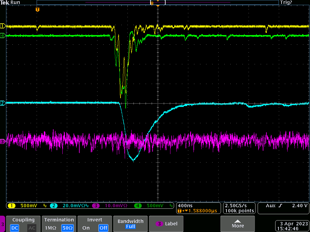Click the magenta channel 3 waveform marker
Viewport: 310px width, 232px height.
tap(3, 141)
